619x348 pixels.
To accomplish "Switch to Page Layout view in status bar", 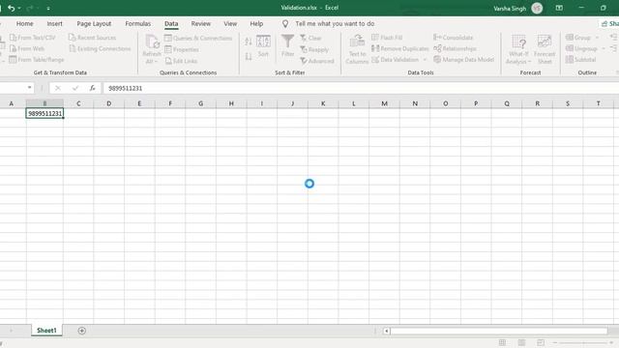I will [521, 342].
